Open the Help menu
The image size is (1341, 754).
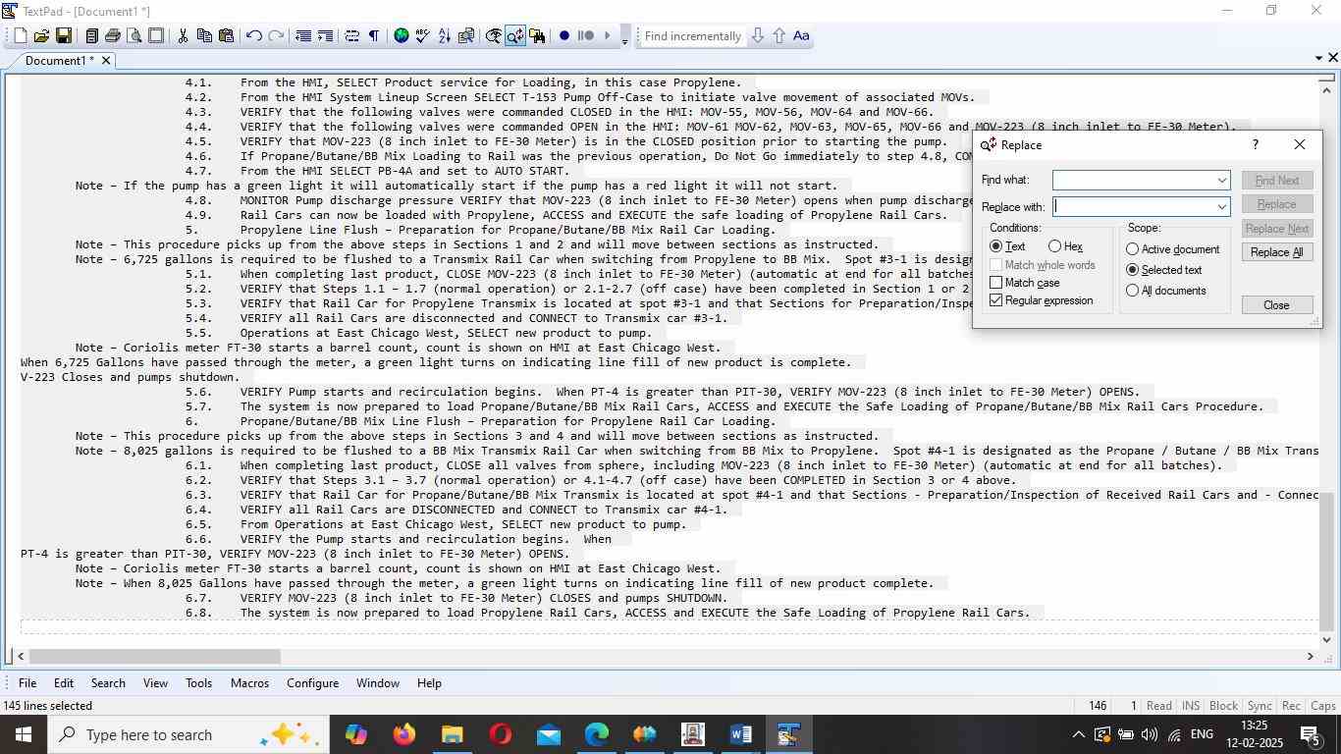[429, 683]
